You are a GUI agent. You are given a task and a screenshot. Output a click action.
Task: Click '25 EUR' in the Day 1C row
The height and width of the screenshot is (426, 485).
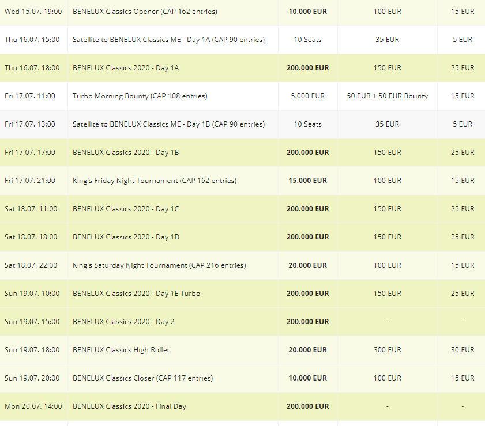(x=463, y=208)
